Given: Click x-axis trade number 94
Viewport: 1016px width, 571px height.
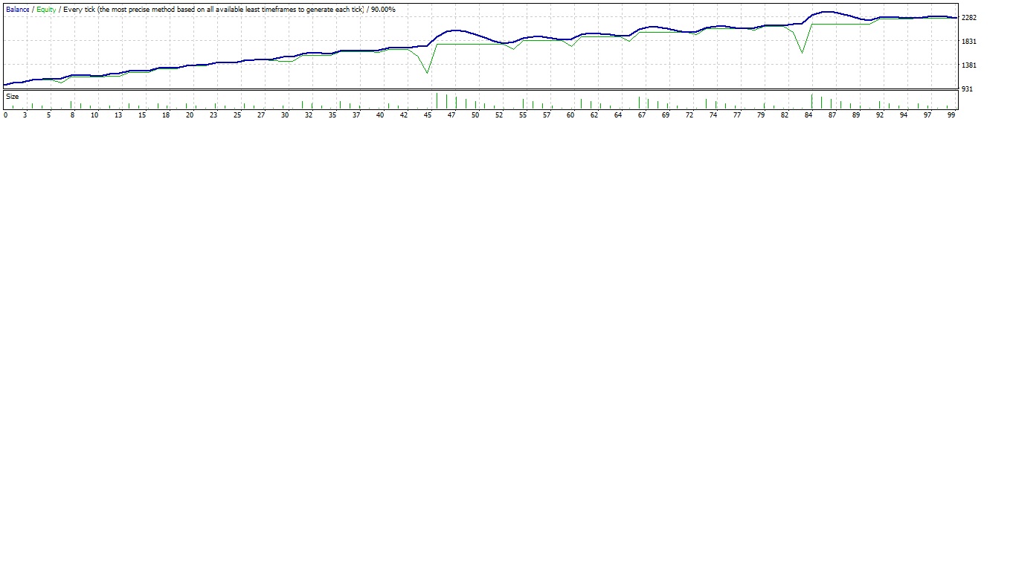Looking at the screenshot, I should coord(904,115).
